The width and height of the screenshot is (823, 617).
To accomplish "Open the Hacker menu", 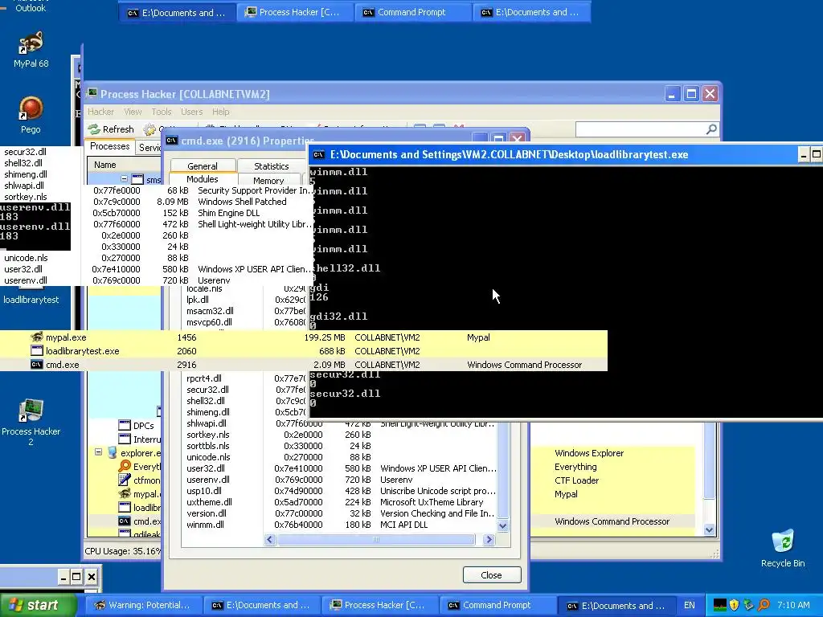I will click(100, 112).
